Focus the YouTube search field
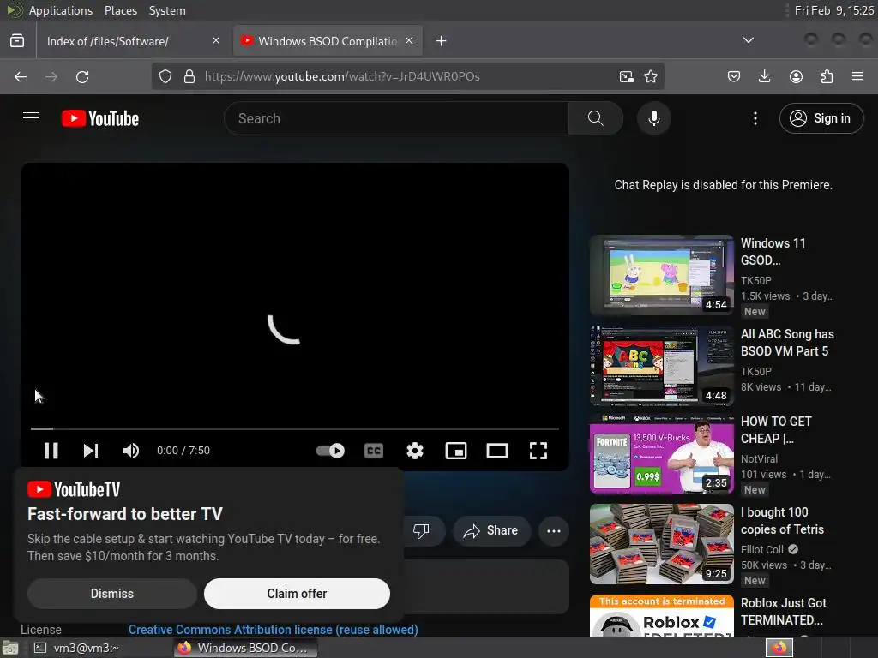Viewport: 878px width, 658px height. pos(396,118)
